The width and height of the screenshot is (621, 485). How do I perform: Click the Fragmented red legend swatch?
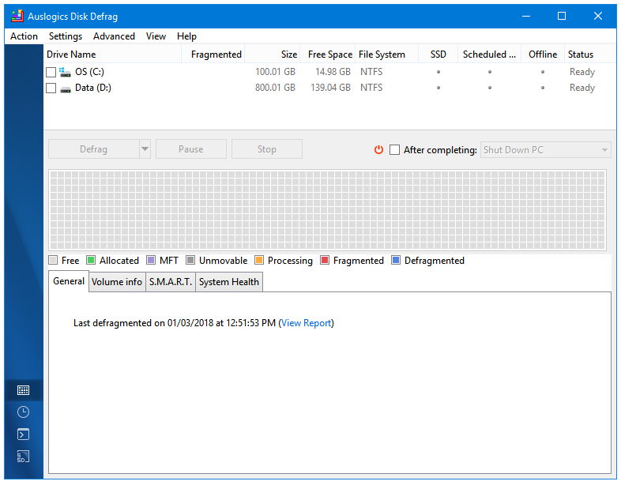325,260
